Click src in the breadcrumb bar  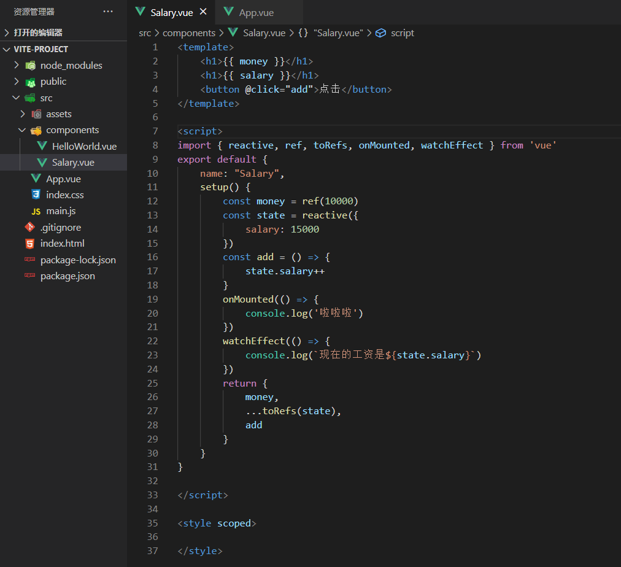(145, 33)
